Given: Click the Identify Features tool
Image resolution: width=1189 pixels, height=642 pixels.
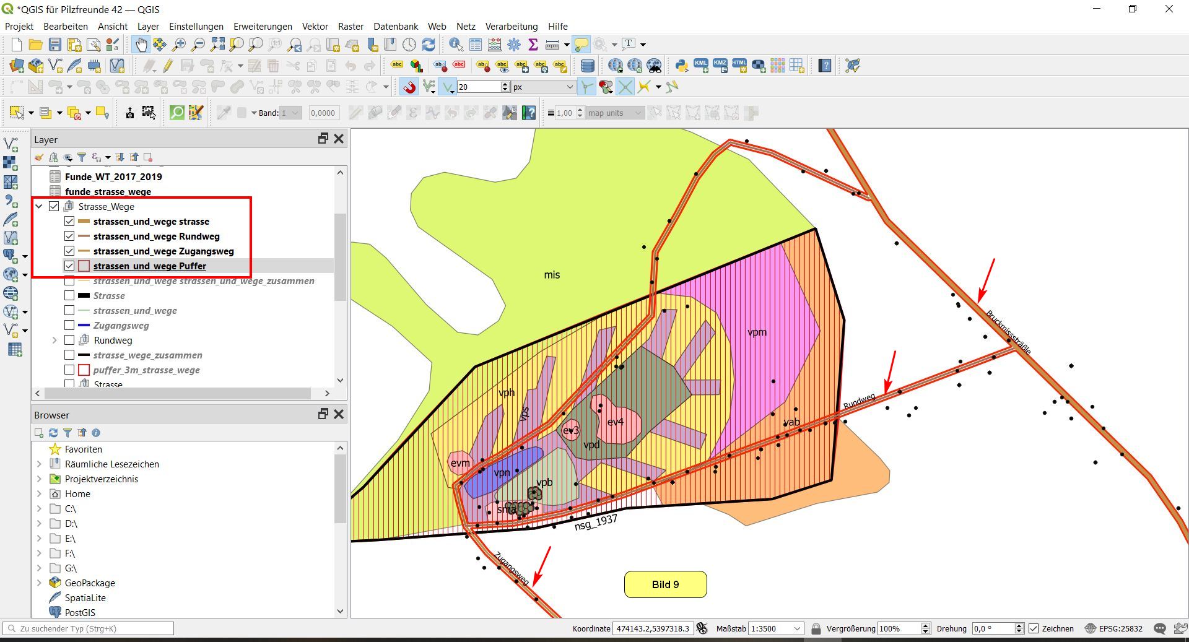Looking at the screenshot, I should pyautogui.click(x=456, y=45).
